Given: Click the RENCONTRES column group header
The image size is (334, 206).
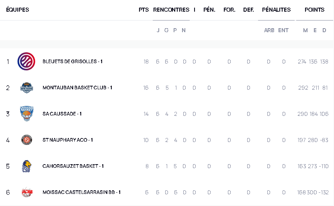Looking at the screenshot, I should tap(171, 10).
